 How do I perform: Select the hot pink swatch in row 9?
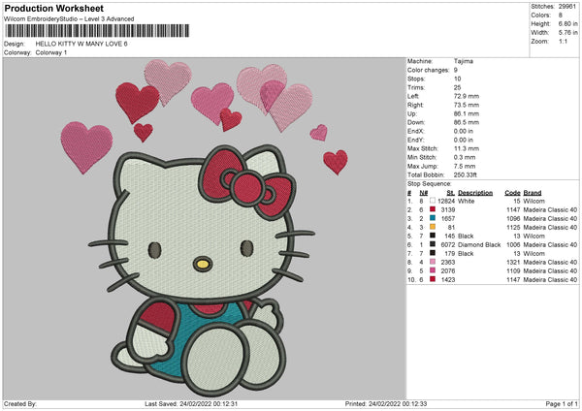pos(433,270)
